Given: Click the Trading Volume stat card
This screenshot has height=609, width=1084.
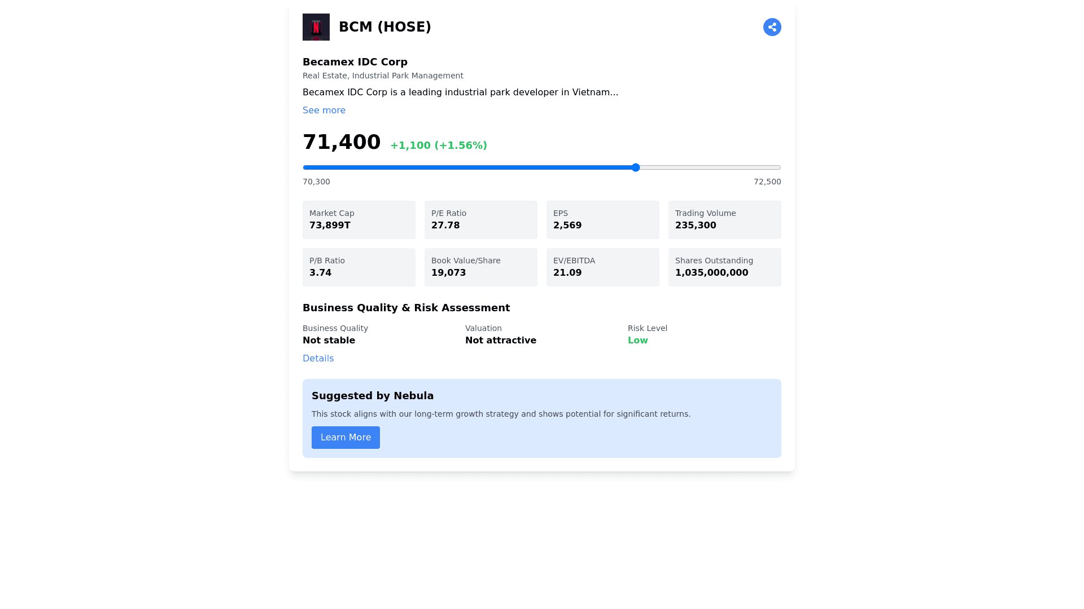Looking at the screenshot, I should [725, 220].
